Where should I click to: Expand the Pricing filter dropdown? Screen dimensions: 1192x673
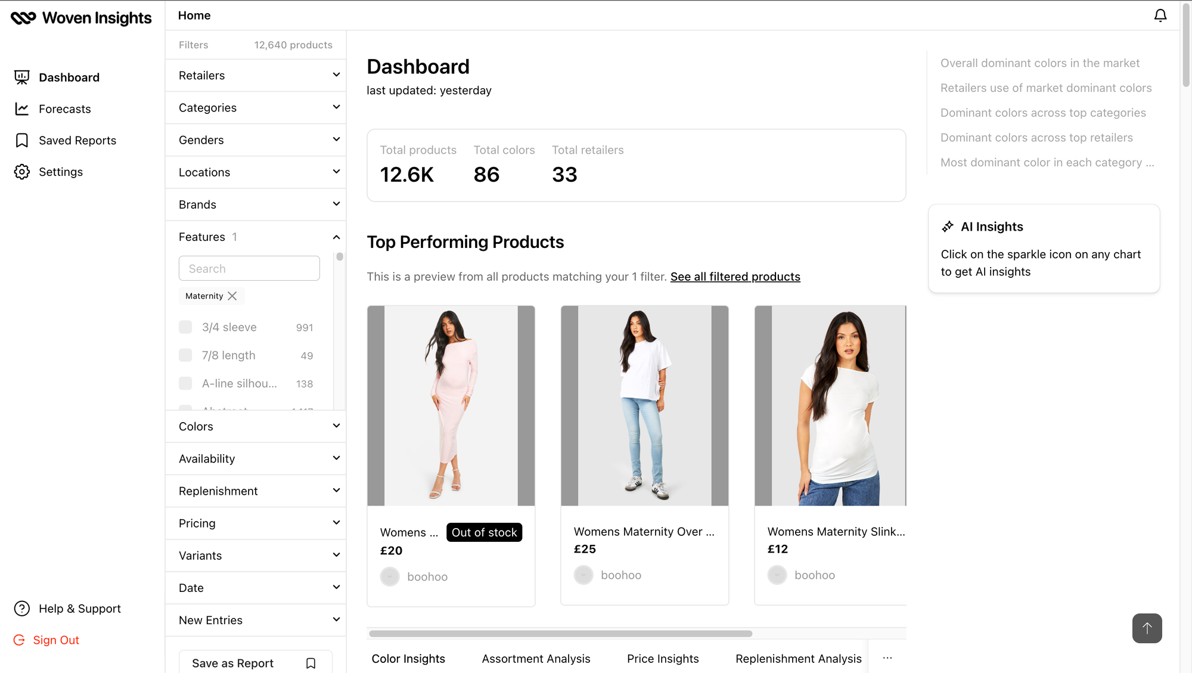(x=256, y=523)
